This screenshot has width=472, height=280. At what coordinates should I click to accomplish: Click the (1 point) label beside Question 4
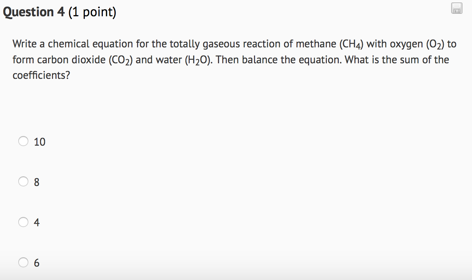pyautogui.click(x=93, y=12)
